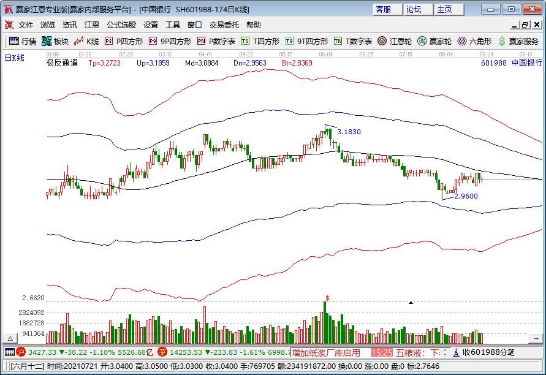Screen dimensions: 546x375
Task: Open the 资讯 menu
Action: [70, 25]
